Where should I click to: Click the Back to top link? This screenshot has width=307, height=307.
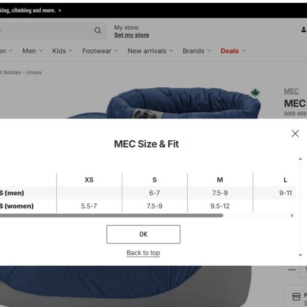click(143, 253)
